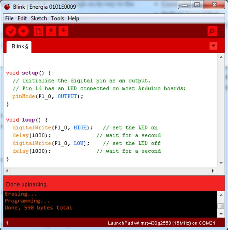Open the Tools menu
The width and height of the screenshot is (228, 230).
pos(57,19)
